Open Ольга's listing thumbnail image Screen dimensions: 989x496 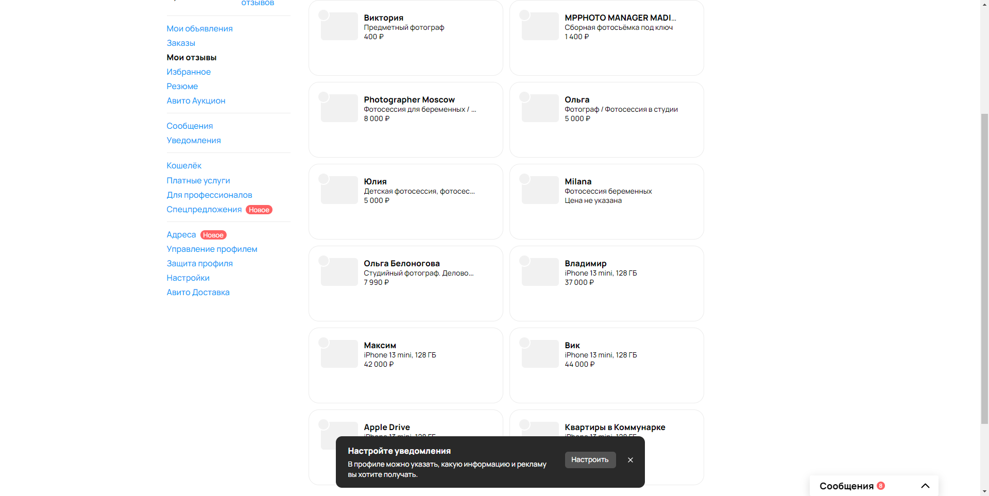540,108
